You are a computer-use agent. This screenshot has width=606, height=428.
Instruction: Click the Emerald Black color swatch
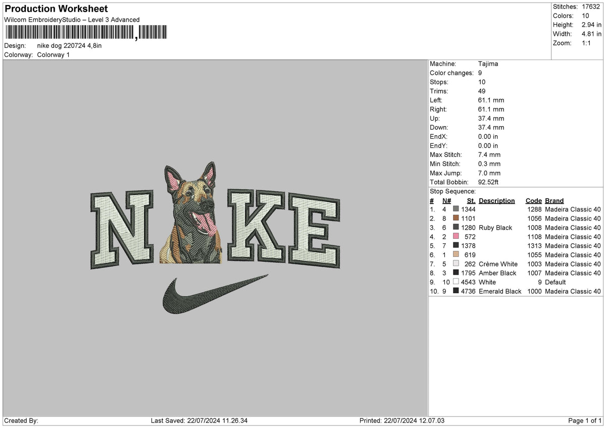pyautogui.click(x=456, y=291)
